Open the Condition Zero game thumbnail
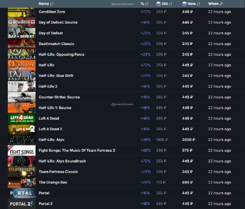The image size is (245, 209). 21,12
